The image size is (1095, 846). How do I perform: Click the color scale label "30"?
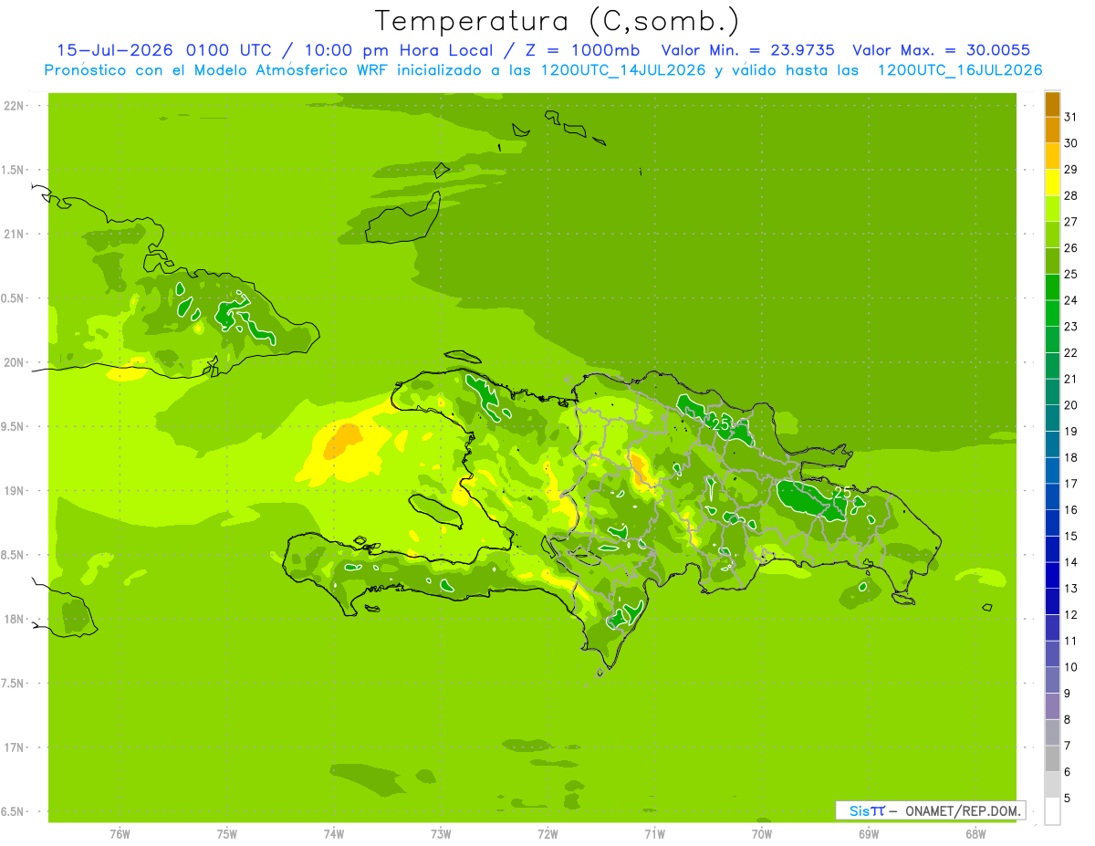pos(1070,143)
